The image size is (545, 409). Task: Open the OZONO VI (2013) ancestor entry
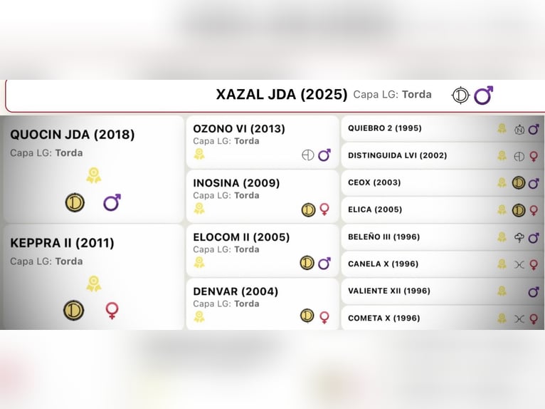tap(239, 129)
